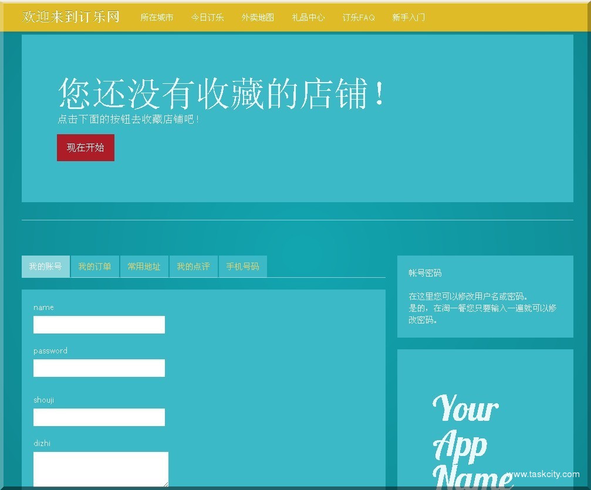Open the 手机号码 tab
The height and width of the screenshot is (490, 591).
click(x=243, y=267)
